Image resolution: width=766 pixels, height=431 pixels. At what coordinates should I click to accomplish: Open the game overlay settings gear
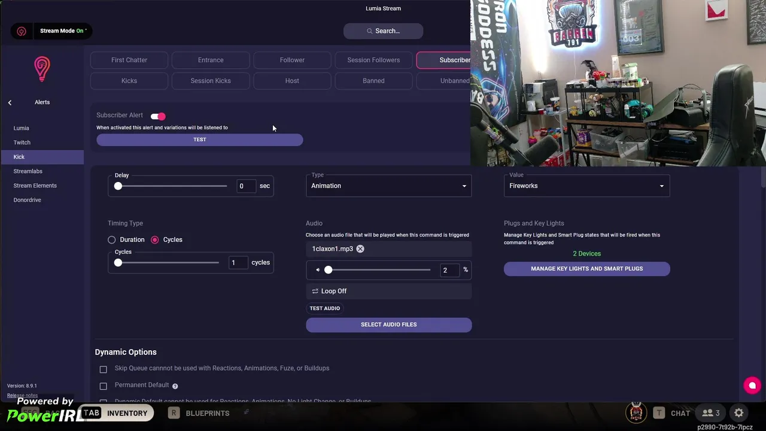[739, 413]
